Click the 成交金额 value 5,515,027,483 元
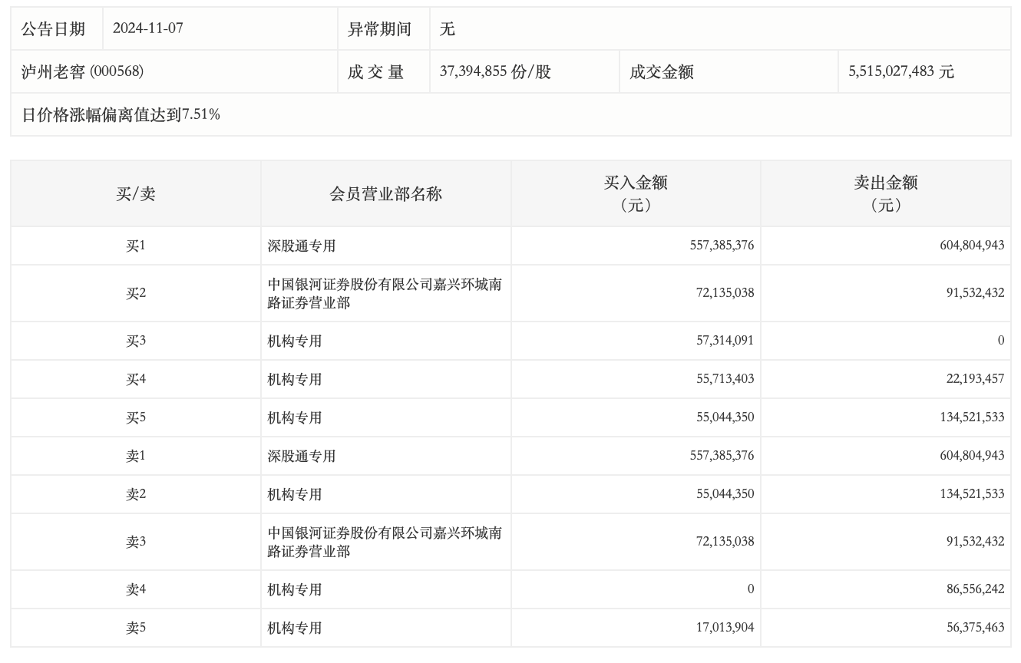Screen dimensions: 1021x663 [900, 72]
